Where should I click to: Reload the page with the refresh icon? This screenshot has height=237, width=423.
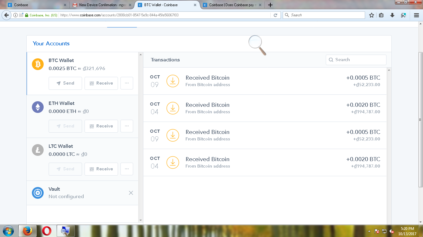(275, 15)
